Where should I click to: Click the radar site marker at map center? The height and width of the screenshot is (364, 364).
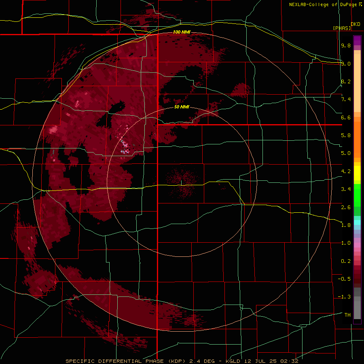pyautogui.click(x=181, y=183)
